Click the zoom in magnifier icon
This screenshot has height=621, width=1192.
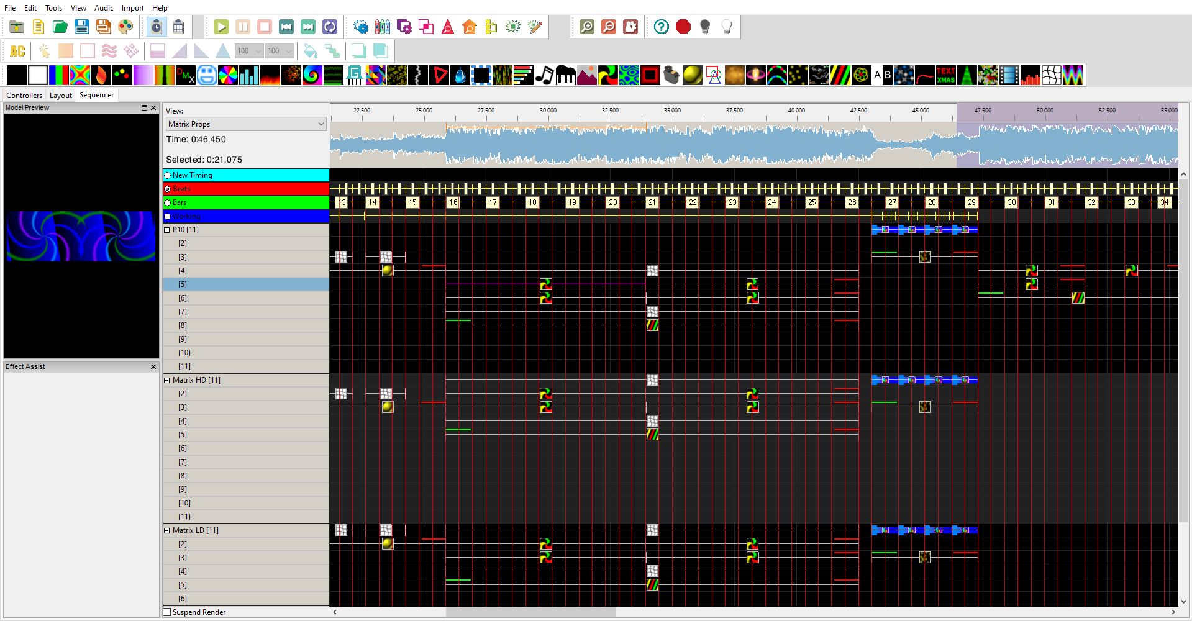click(x=587, y=27)
